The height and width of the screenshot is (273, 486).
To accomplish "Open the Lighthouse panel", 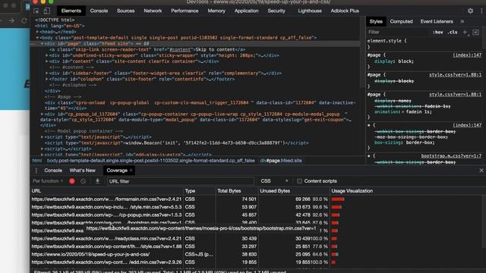I will [310, 11].
